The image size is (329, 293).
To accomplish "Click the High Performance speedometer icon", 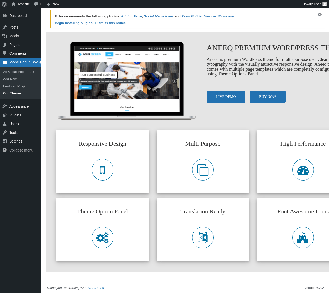I will pos(303,170).
